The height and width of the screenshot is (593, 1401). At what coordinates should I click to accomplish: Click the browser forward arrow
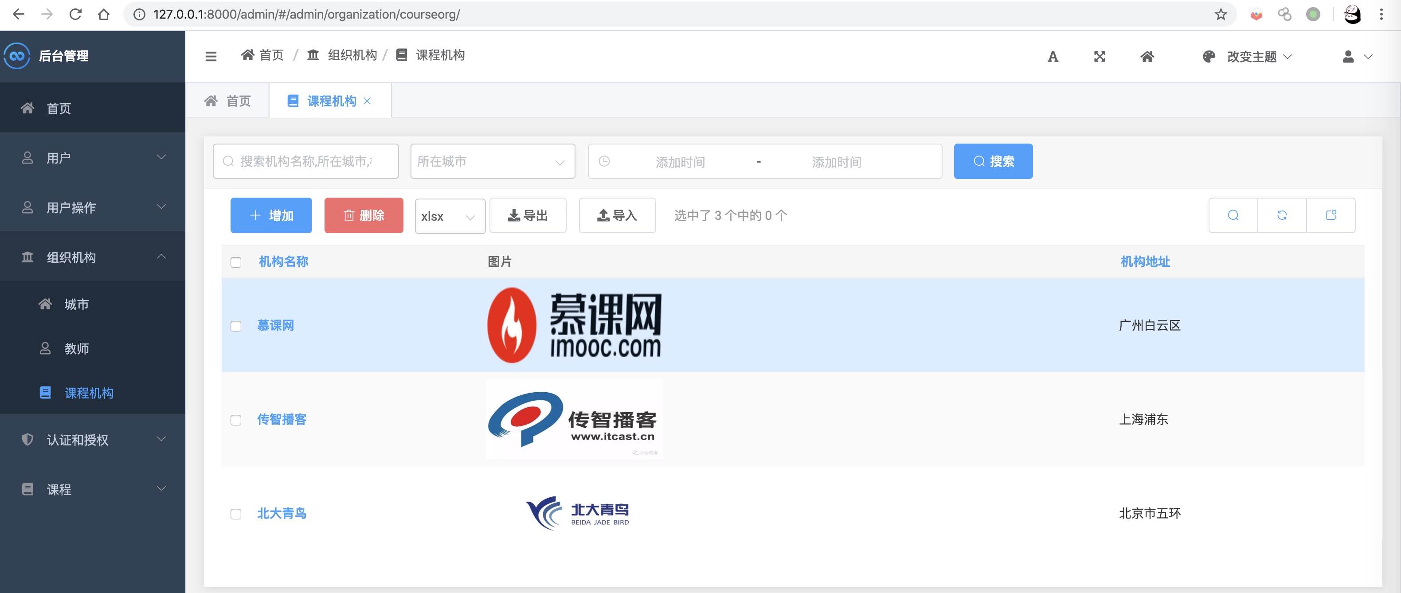pos(47,14)
